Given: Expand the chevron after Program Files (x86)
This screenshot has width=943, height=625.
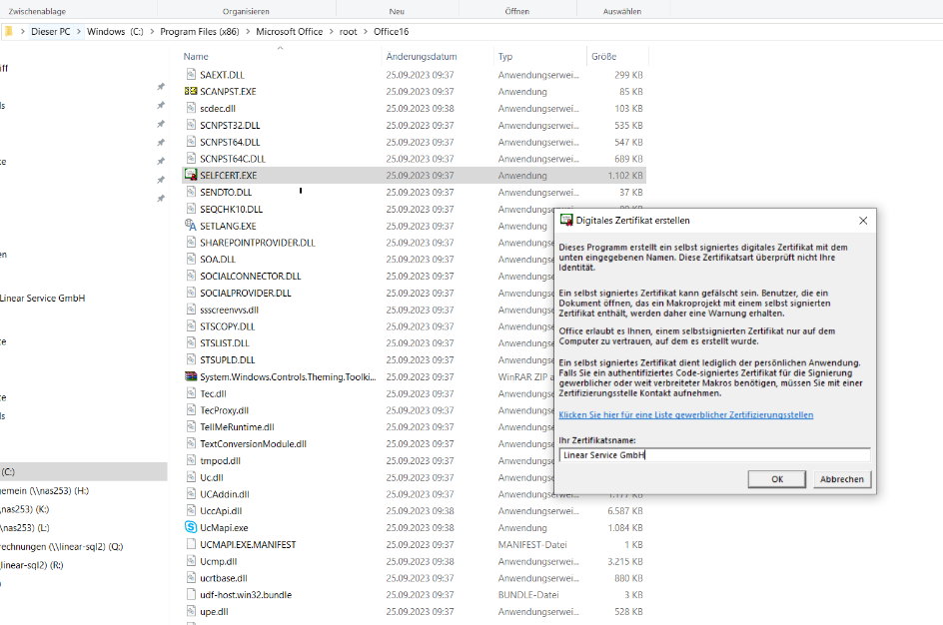Looking at the screenshot, I should pos(247,31).
